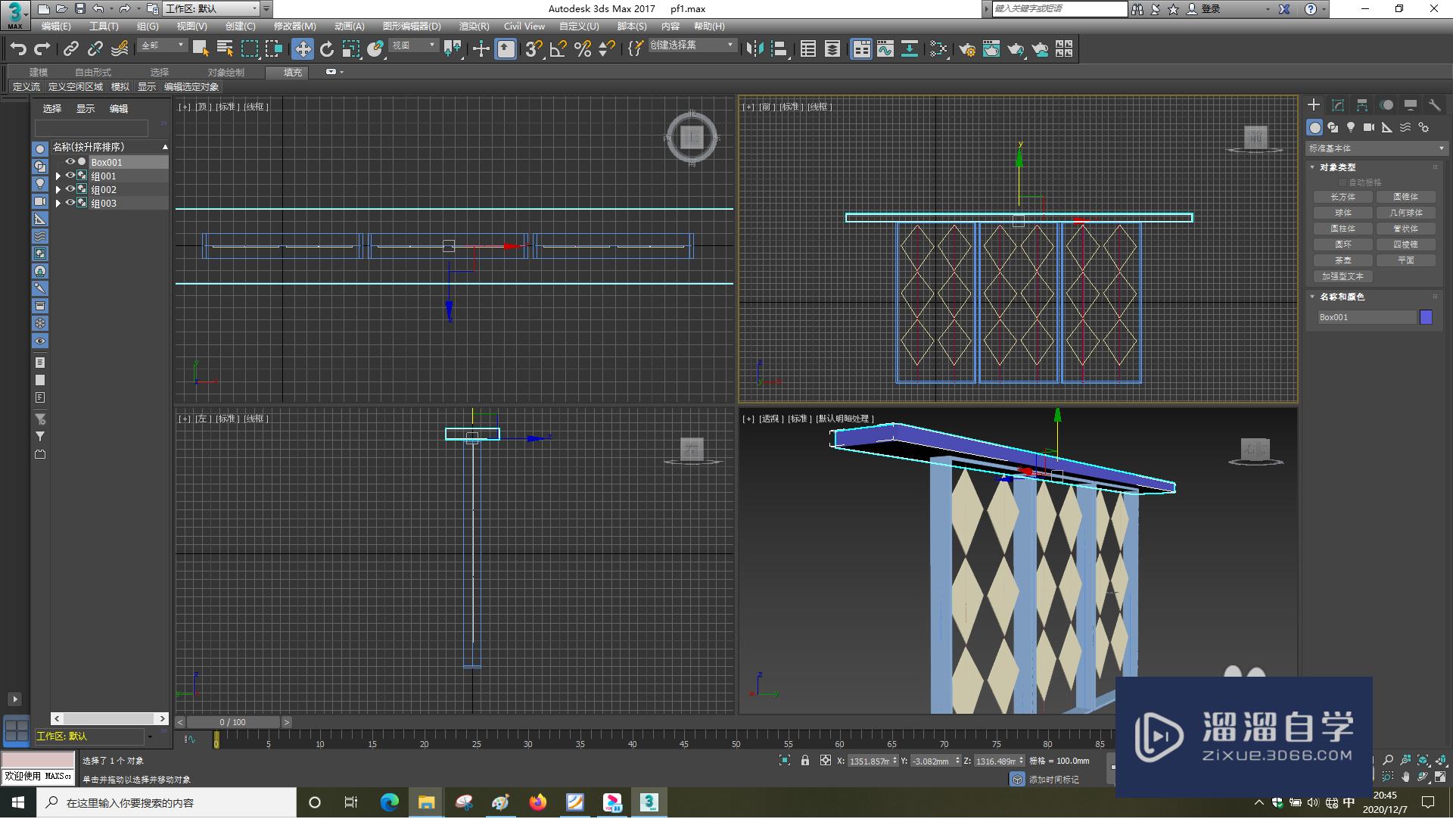Open the Rendered Frame Window icon
Image resolution: width=1453 pixels, height=819 pixels.
(x=991, y=49)
